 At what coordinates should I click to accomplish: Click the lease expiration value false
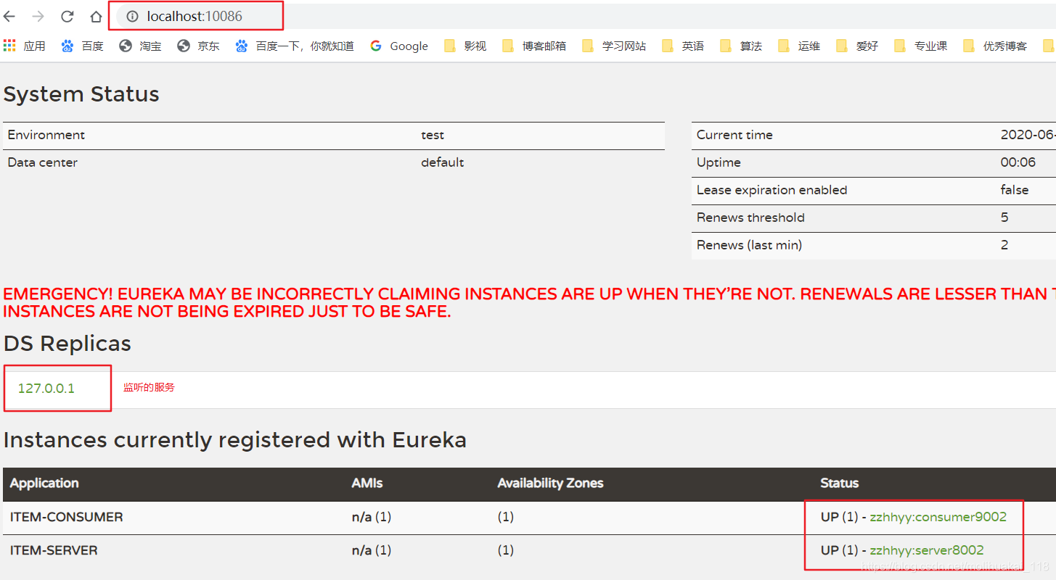click(x=1015, y=190)
